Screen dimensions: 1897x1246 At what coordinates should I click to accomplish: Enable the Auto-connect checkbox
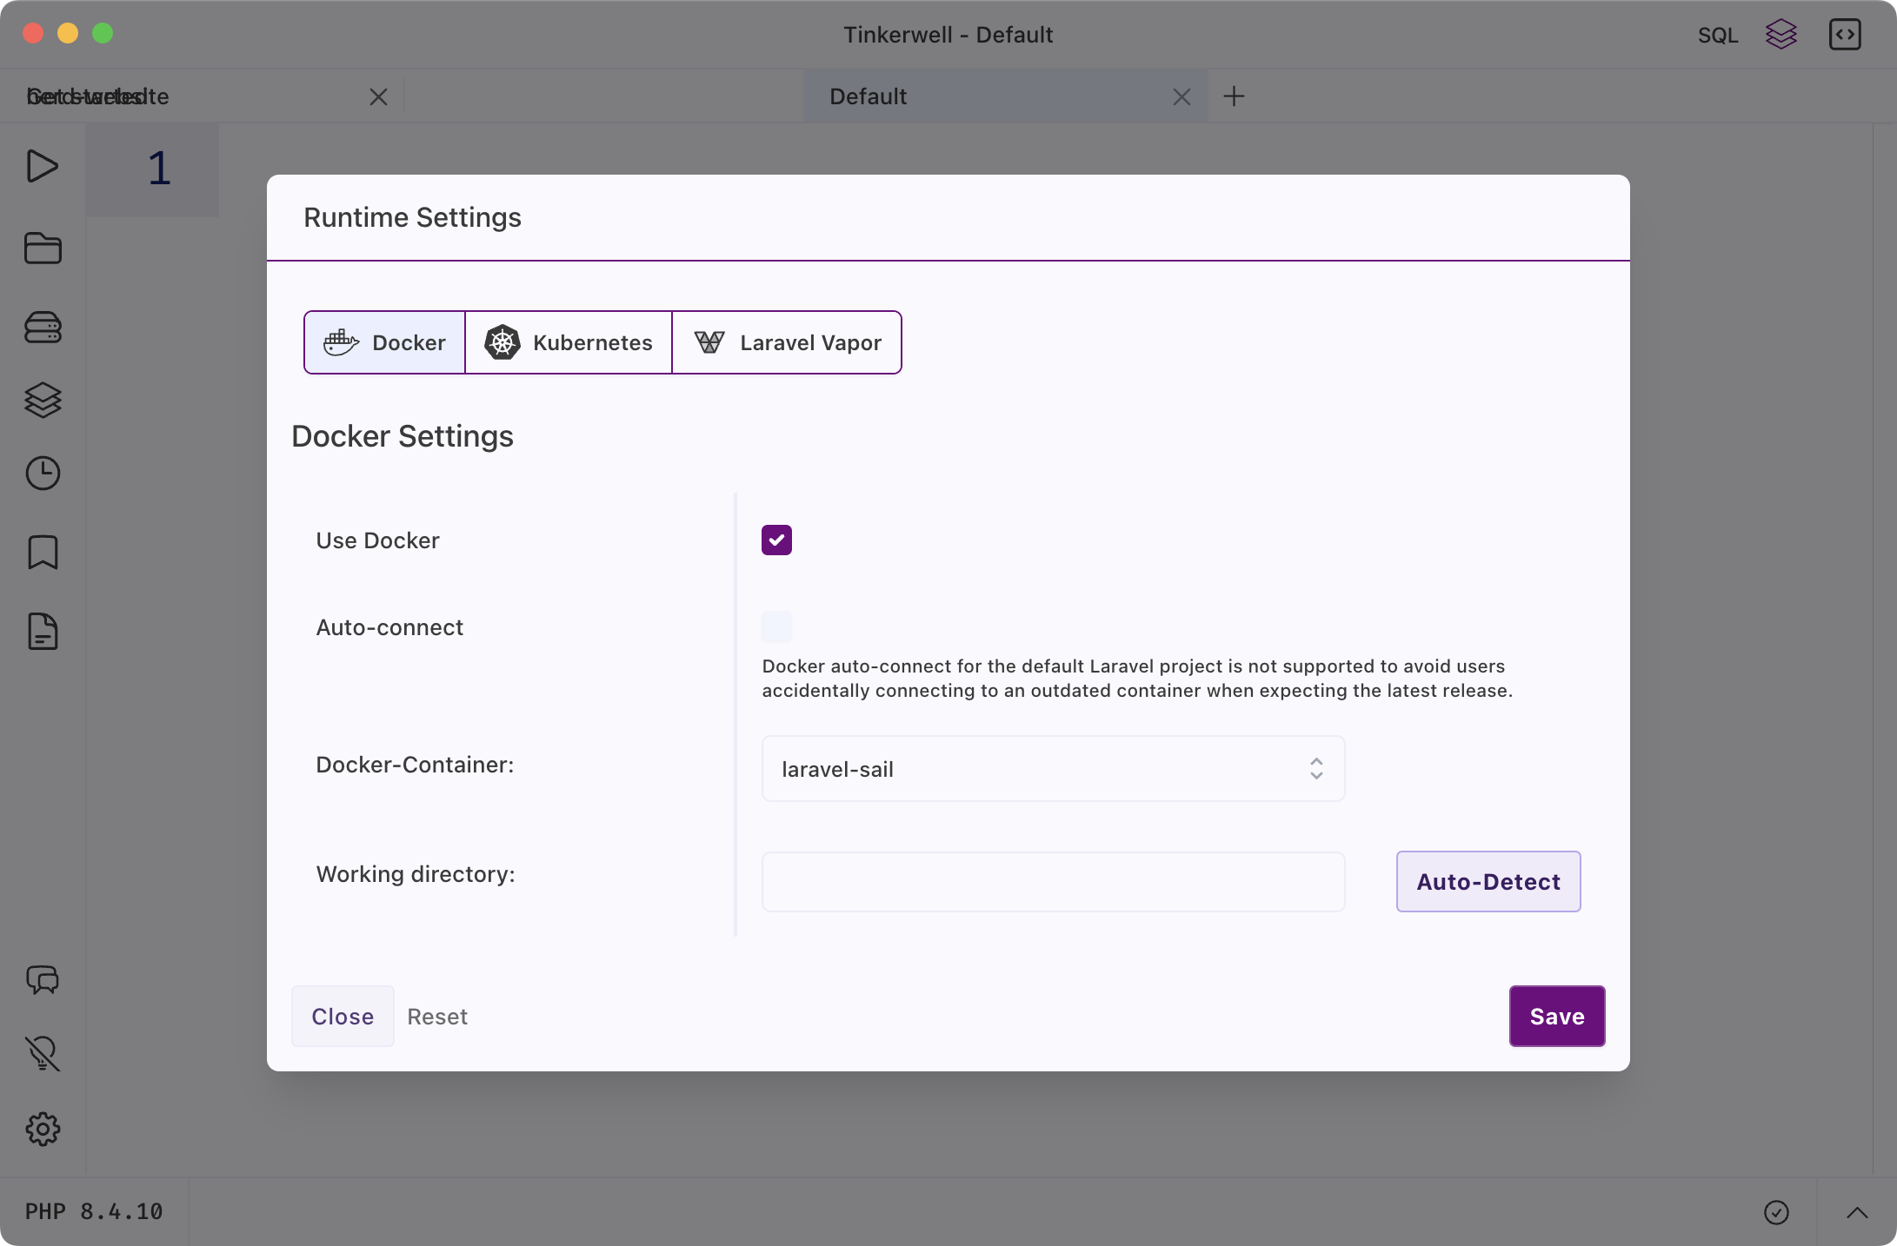pyautogui.click(x=776, y=626)
